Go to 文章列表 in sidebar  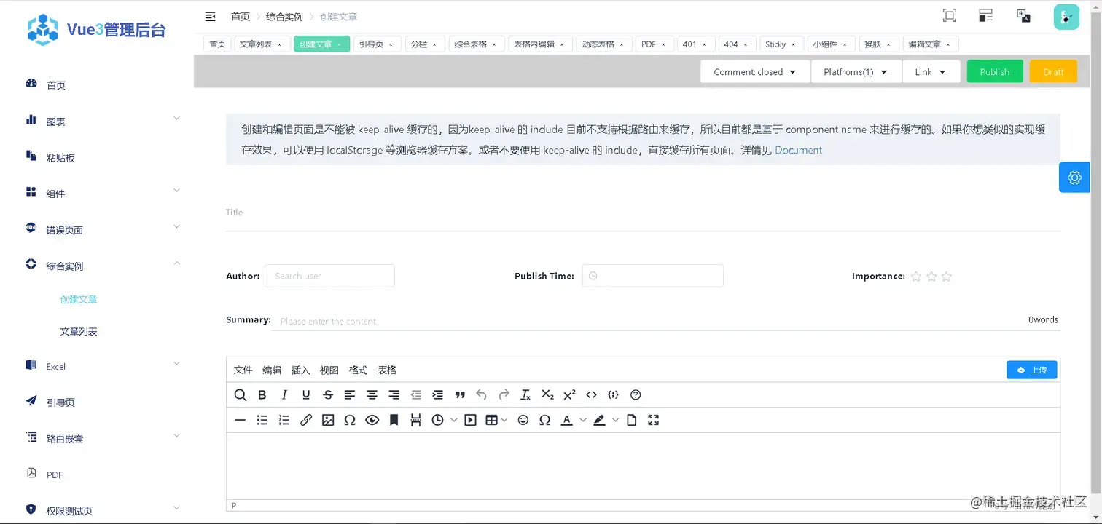pos(79,331)
